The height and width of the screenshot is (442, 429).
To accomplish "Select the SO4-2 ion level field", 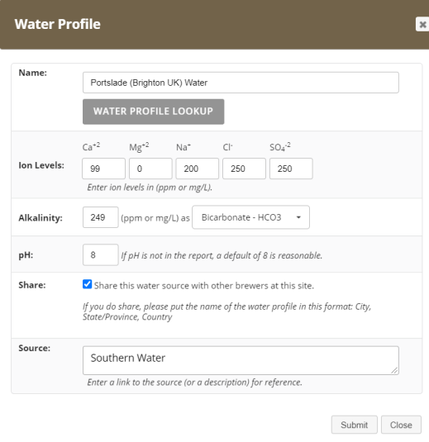I will tap(291, 169).
